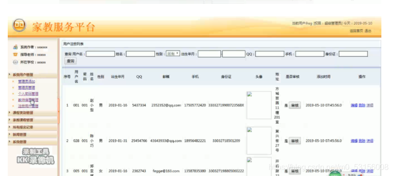Viewport: 393px width, 176px height.
Task: Click the 所在学校 round icon
Action: (15, 62)
